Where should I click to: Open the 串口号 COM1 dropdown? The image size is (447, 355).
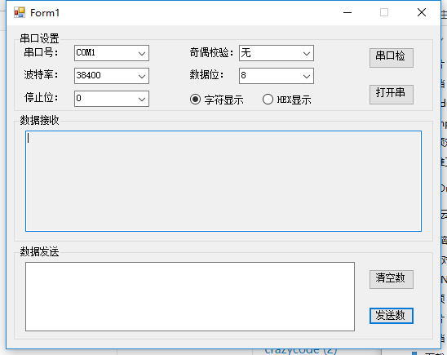pos(112,53)
